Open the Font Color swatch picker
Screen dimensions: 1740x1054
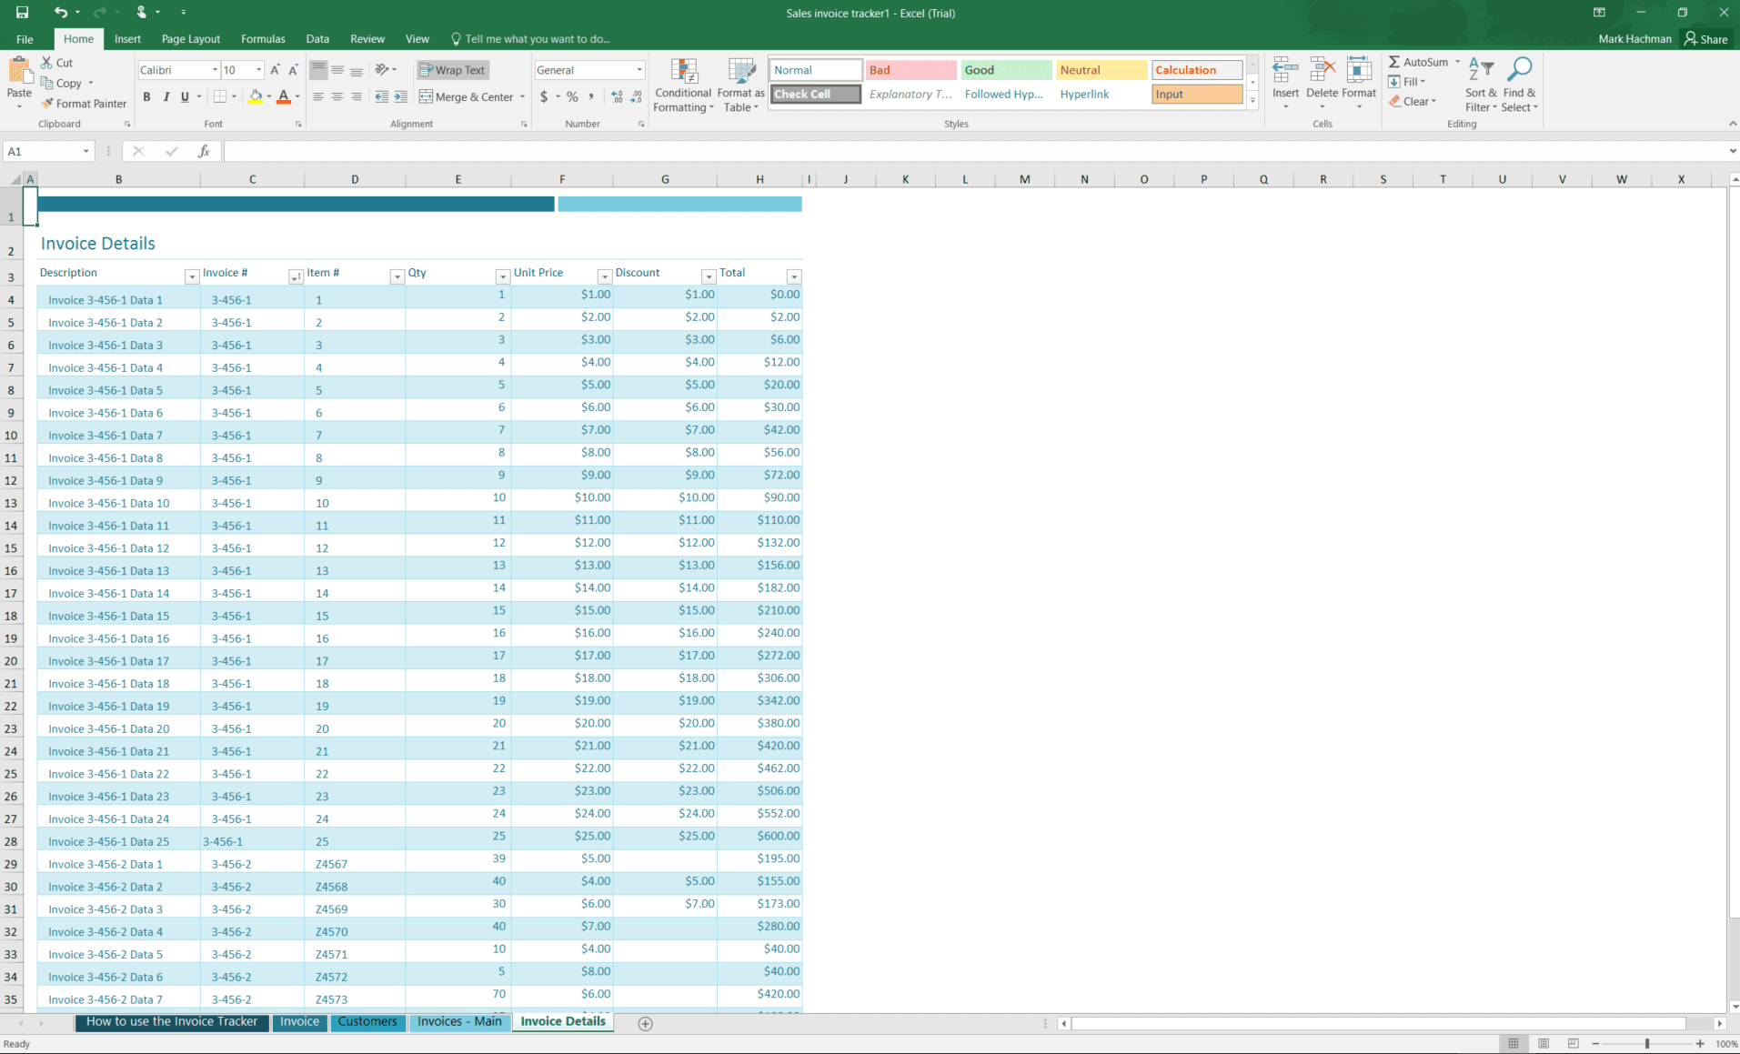point(297,97)
